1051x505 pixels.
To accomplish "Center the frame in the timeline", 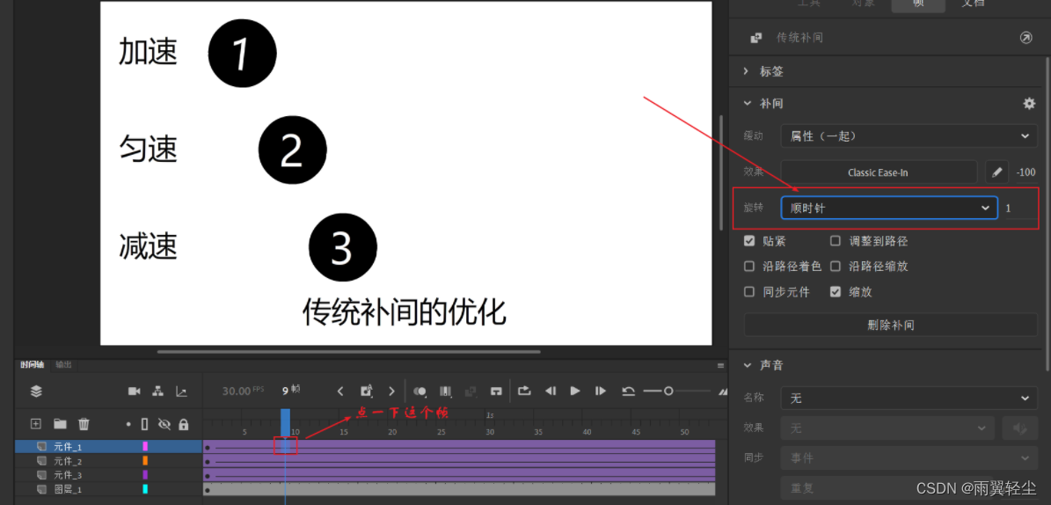I will [x=496, y=391].
